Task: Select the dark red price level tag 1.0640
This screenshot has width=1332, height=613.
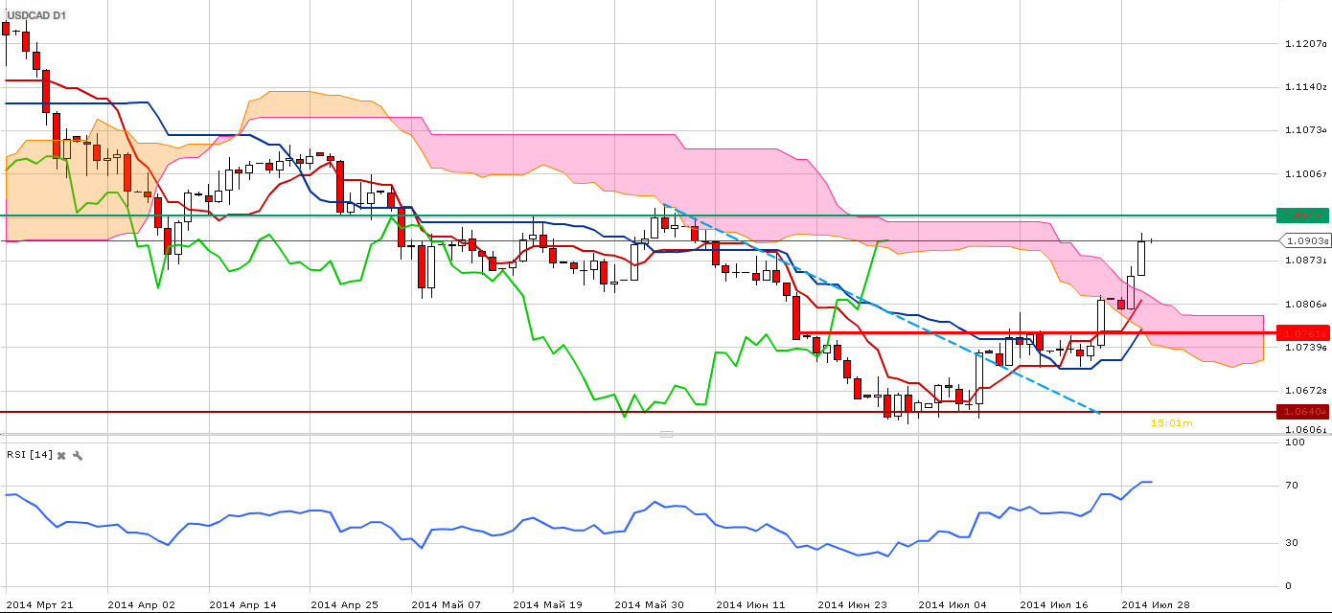Action: 1302,412
